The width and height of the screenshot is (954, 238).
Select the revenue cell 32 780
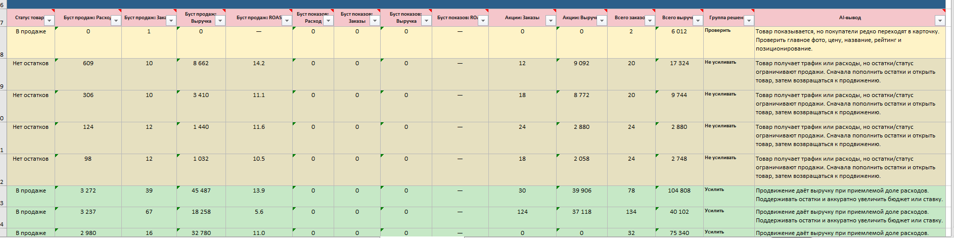click(x=201, y=233)
